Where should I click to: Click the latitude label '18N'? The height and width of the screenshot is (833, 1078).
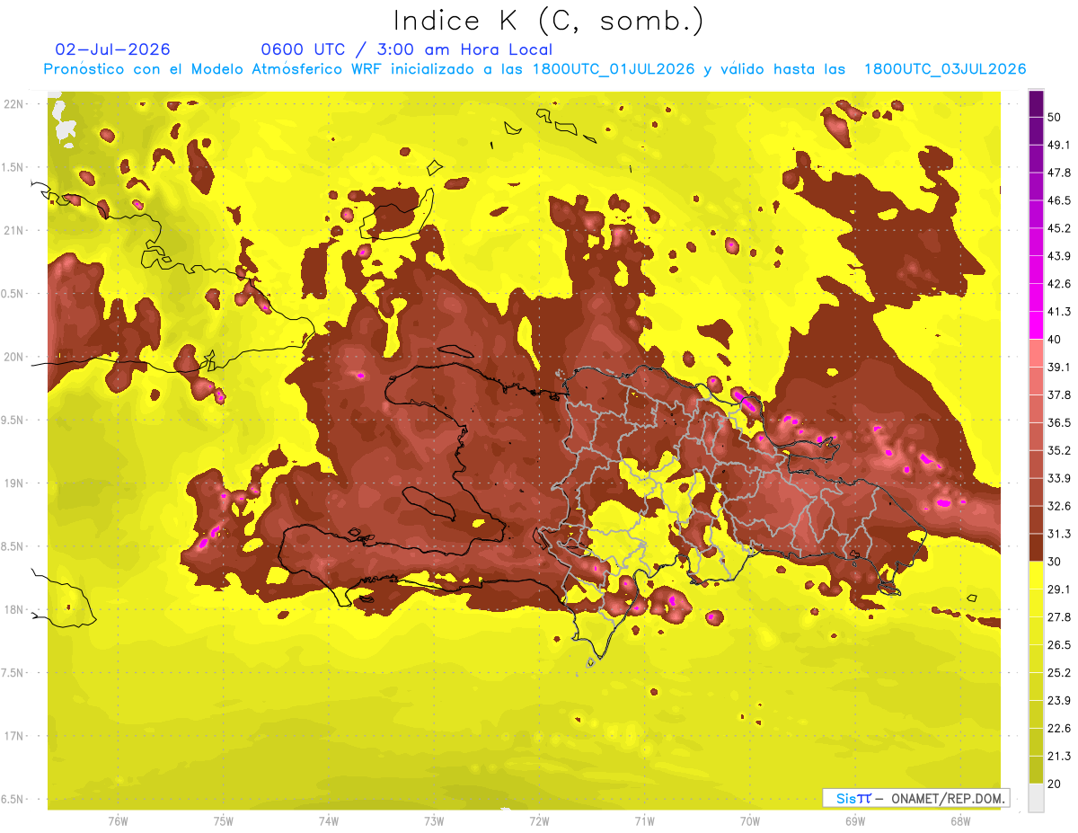tap(13, 610)
